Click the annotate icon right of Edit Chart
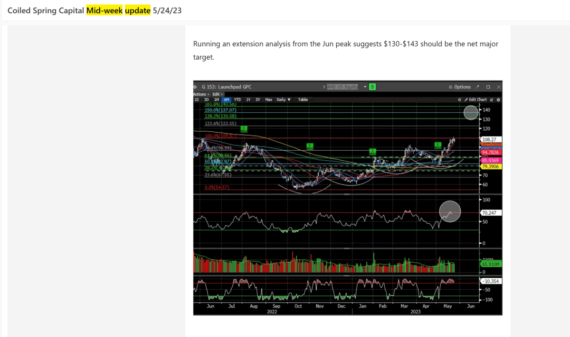The width and height of the screenshot is (570, 337). [492, 100]
